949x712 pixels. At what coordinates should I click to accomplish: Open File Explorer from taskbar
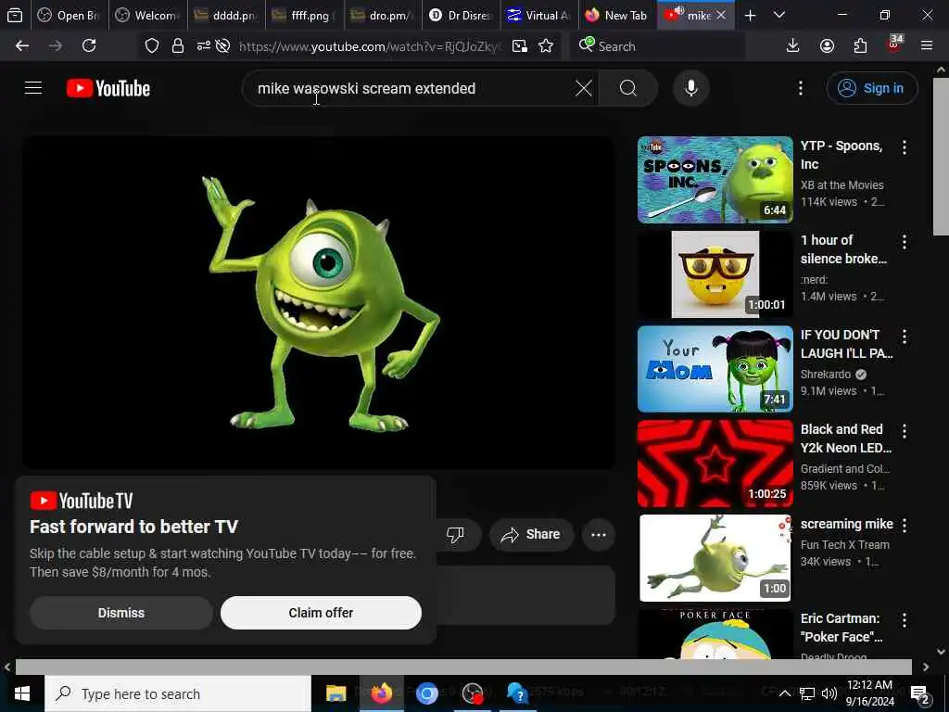[335, 693]
